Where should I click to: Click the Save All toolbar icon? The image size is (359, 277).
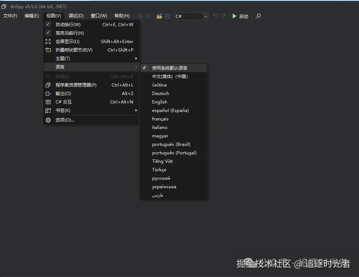click(167, 16)
